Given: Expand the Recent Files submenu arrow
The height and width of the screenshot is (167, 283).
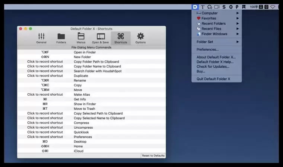Looking at the screenshot, I should pyautogui.click(x=238, y=29).
